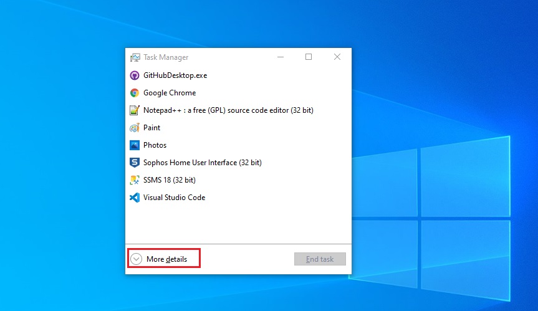Screen dimensions: 538x311
Task: Click the Photos app icon
Action: tap(135, 145)
